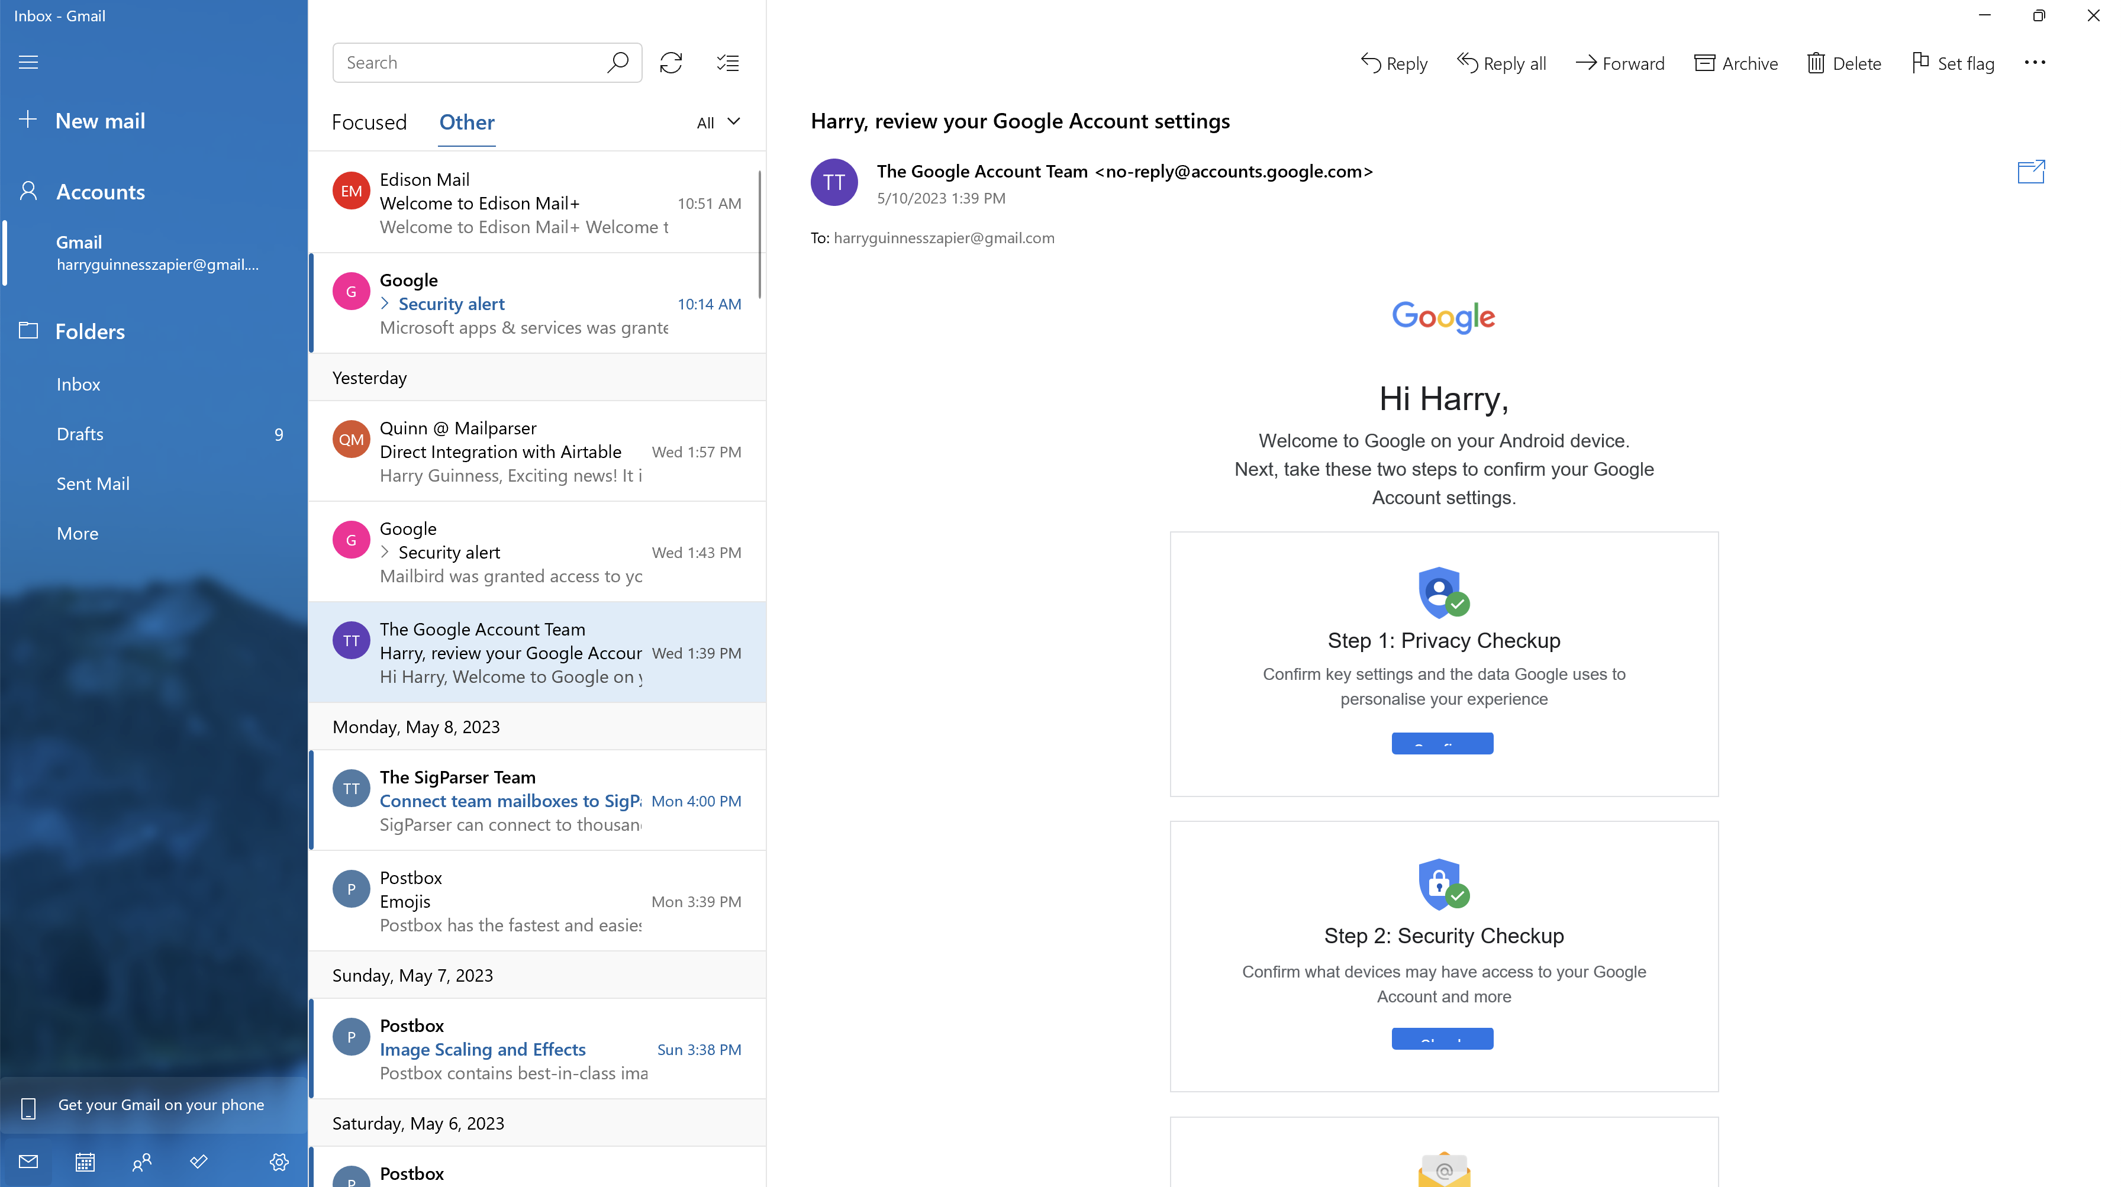Open the hamburger navigation menu

click(x=28, y=61)
